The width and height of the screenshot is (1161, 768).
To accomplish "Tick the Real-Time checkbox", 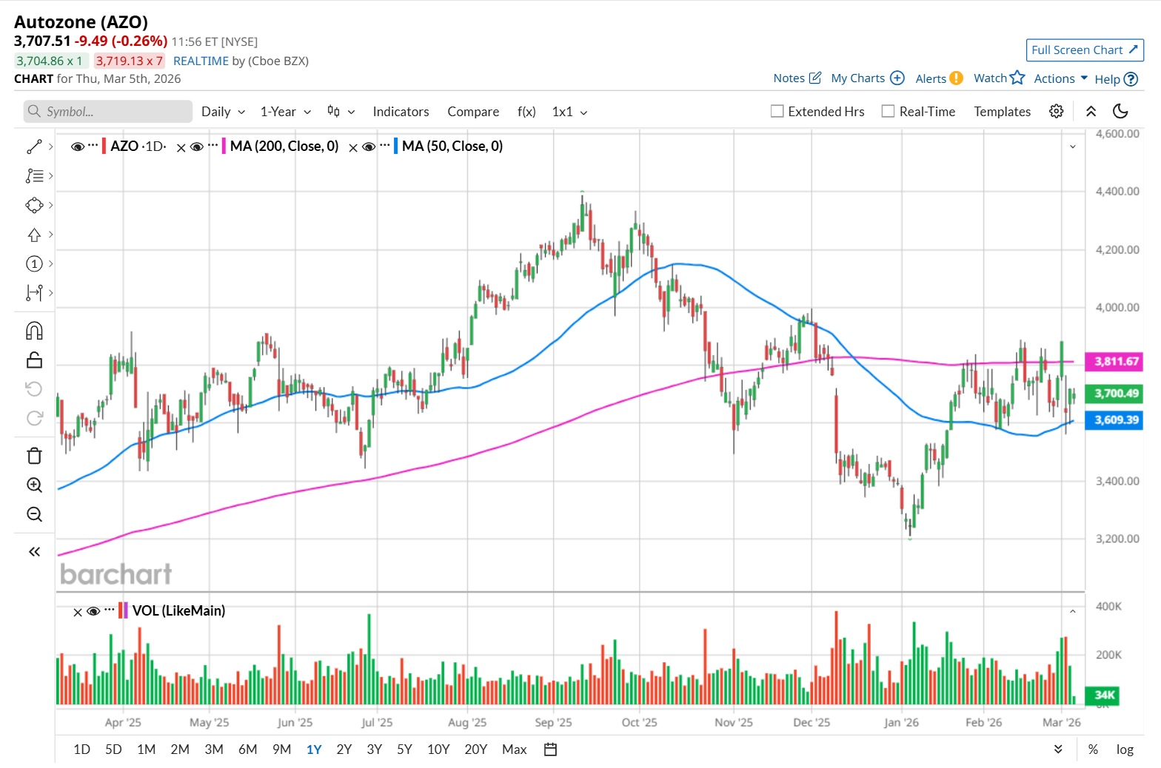I will [889, 111].
